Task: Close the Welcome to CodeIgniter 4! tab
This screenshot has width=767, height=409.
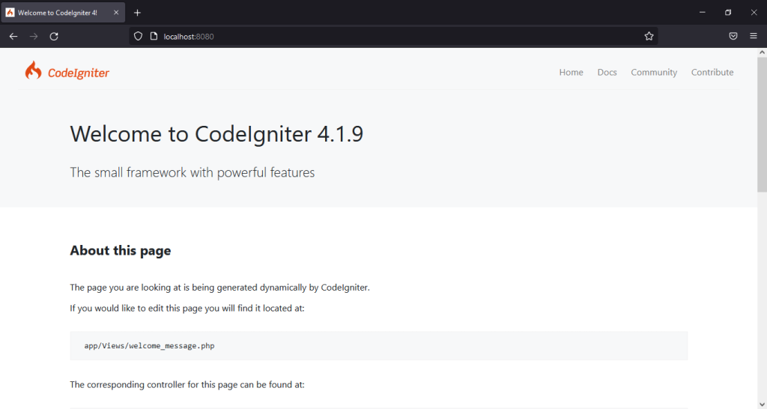Action: pos(116,13)
